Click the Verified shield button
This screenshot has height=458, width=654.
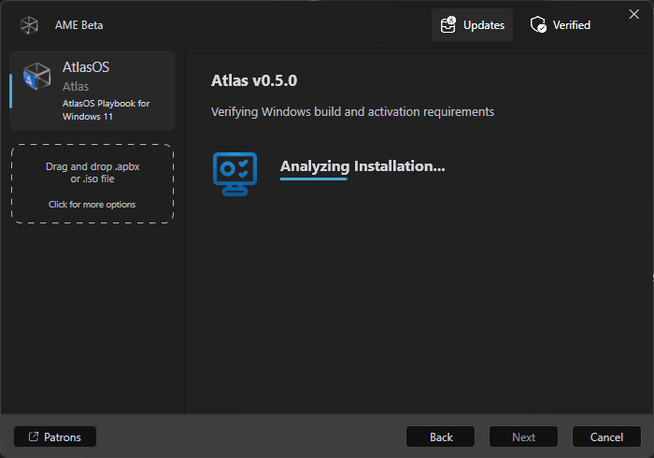(x=561, y=25)
